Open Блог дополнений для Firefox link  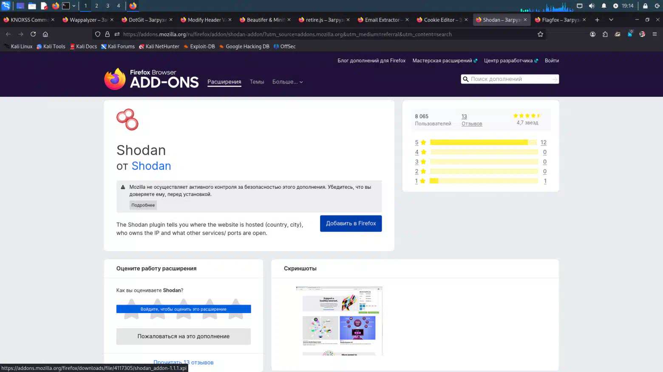coord(371,61)
